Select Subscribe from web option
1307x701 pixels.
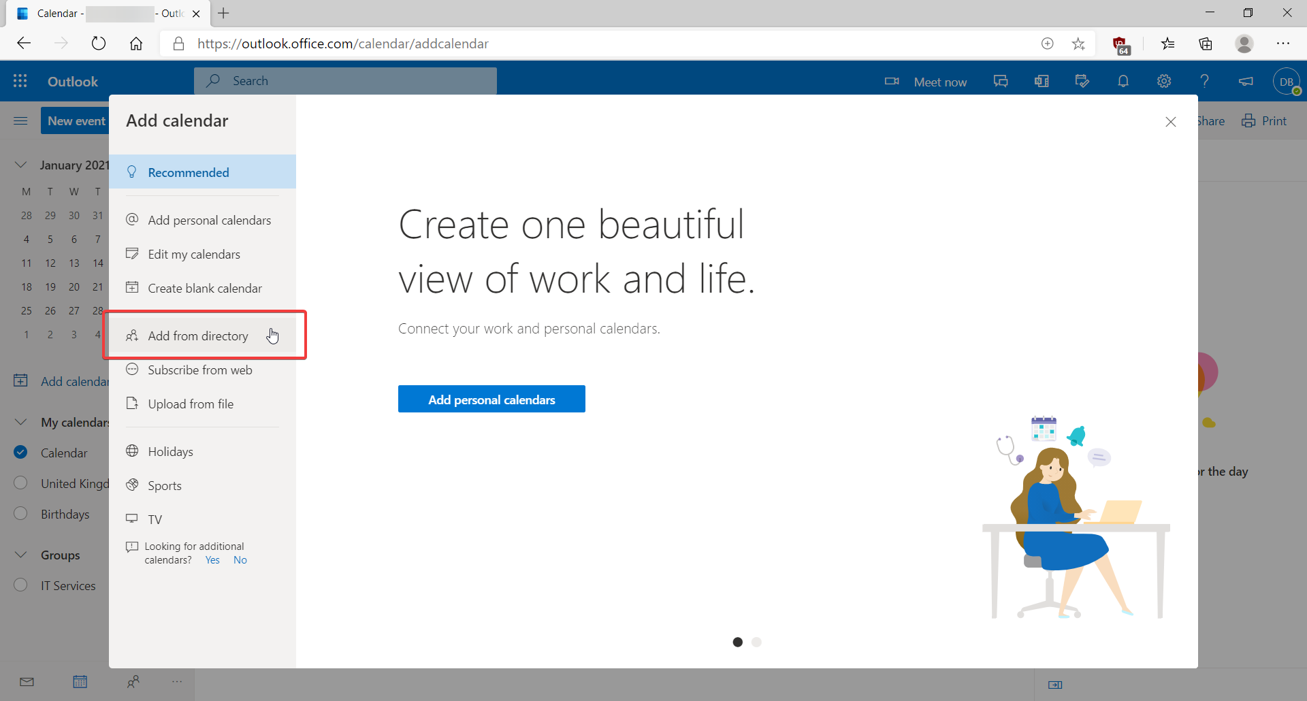(x=199, y=370)
